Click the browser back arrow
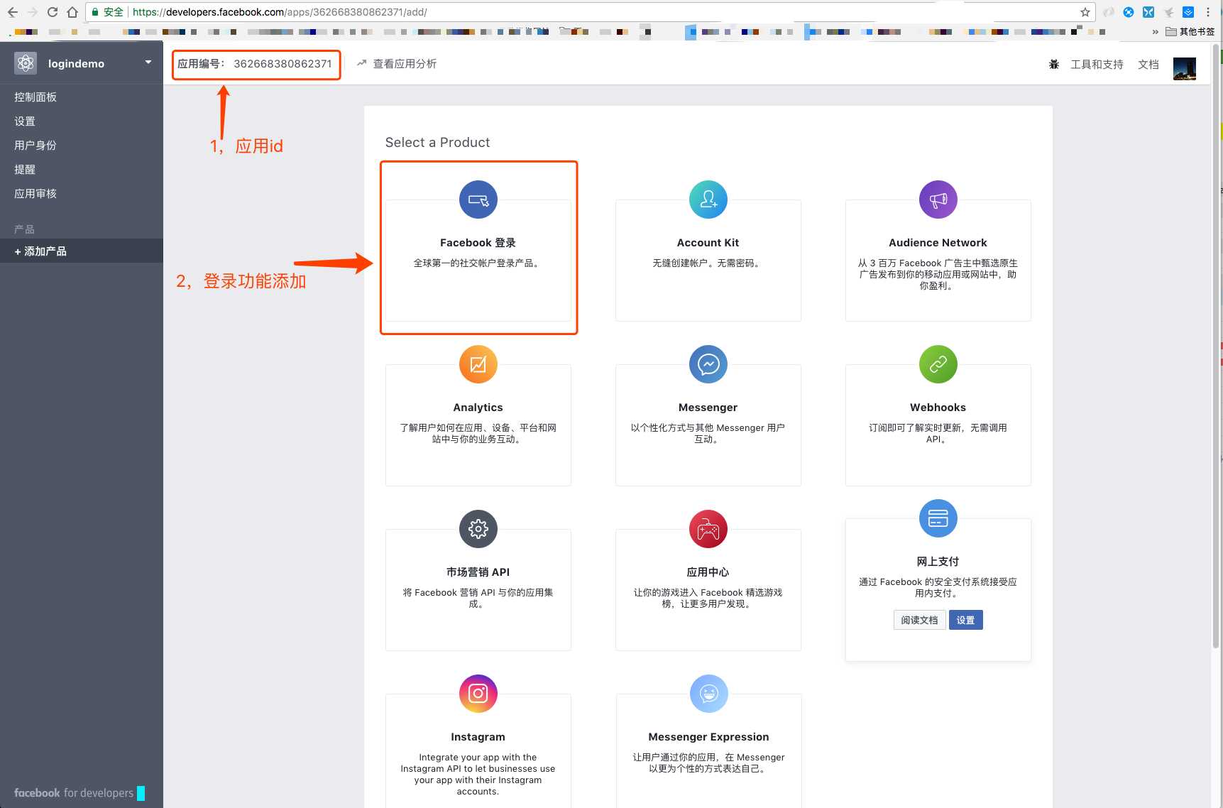Viewport: 1223px width, 808px height. (x=12, y=12)
